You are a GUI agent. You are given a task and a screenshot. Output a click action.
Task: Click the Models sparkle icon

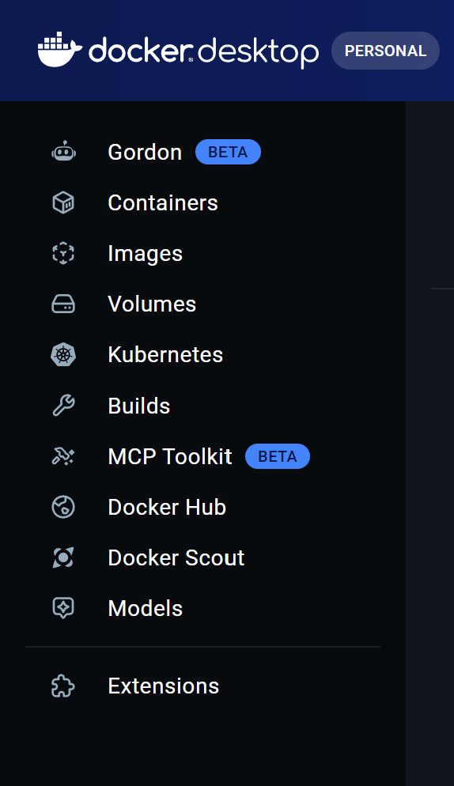(63, 608)
